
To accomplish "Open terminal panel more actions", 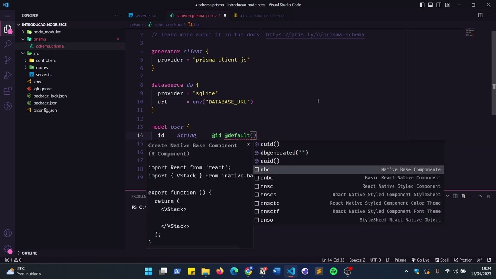I will point(472,196).
